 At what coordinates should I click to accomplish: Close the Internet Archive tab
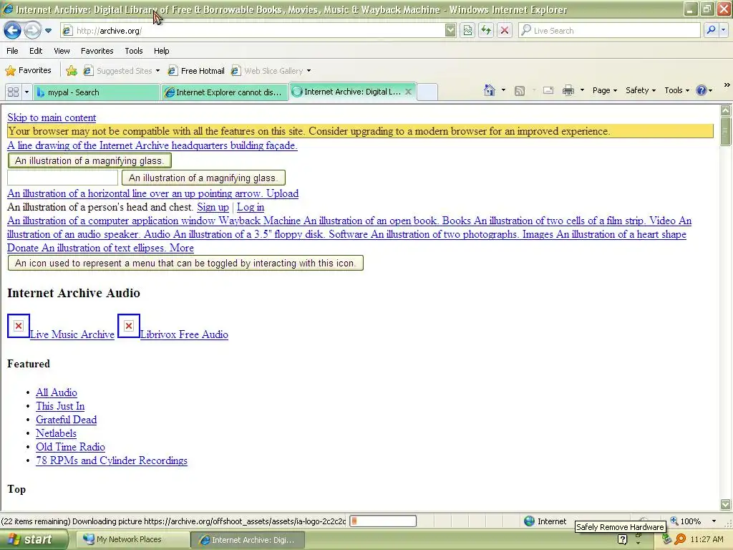pos(408,92)
